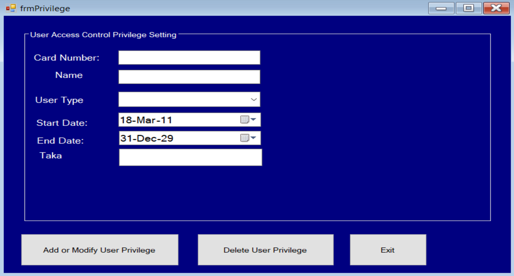
Task: Select the year 11 in Start Date
Action: click(166, 120)
